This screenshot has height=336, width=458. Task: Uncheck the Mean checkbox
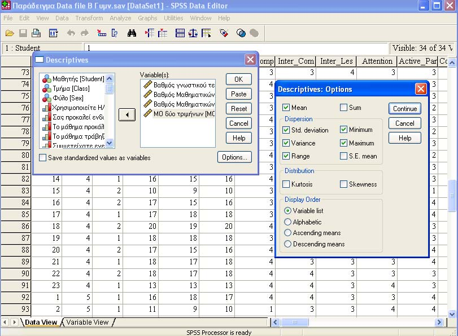click(286, 108)
